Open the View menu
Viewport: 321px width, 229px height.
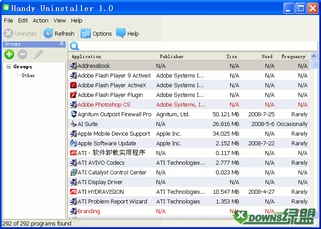pos(60,20)
